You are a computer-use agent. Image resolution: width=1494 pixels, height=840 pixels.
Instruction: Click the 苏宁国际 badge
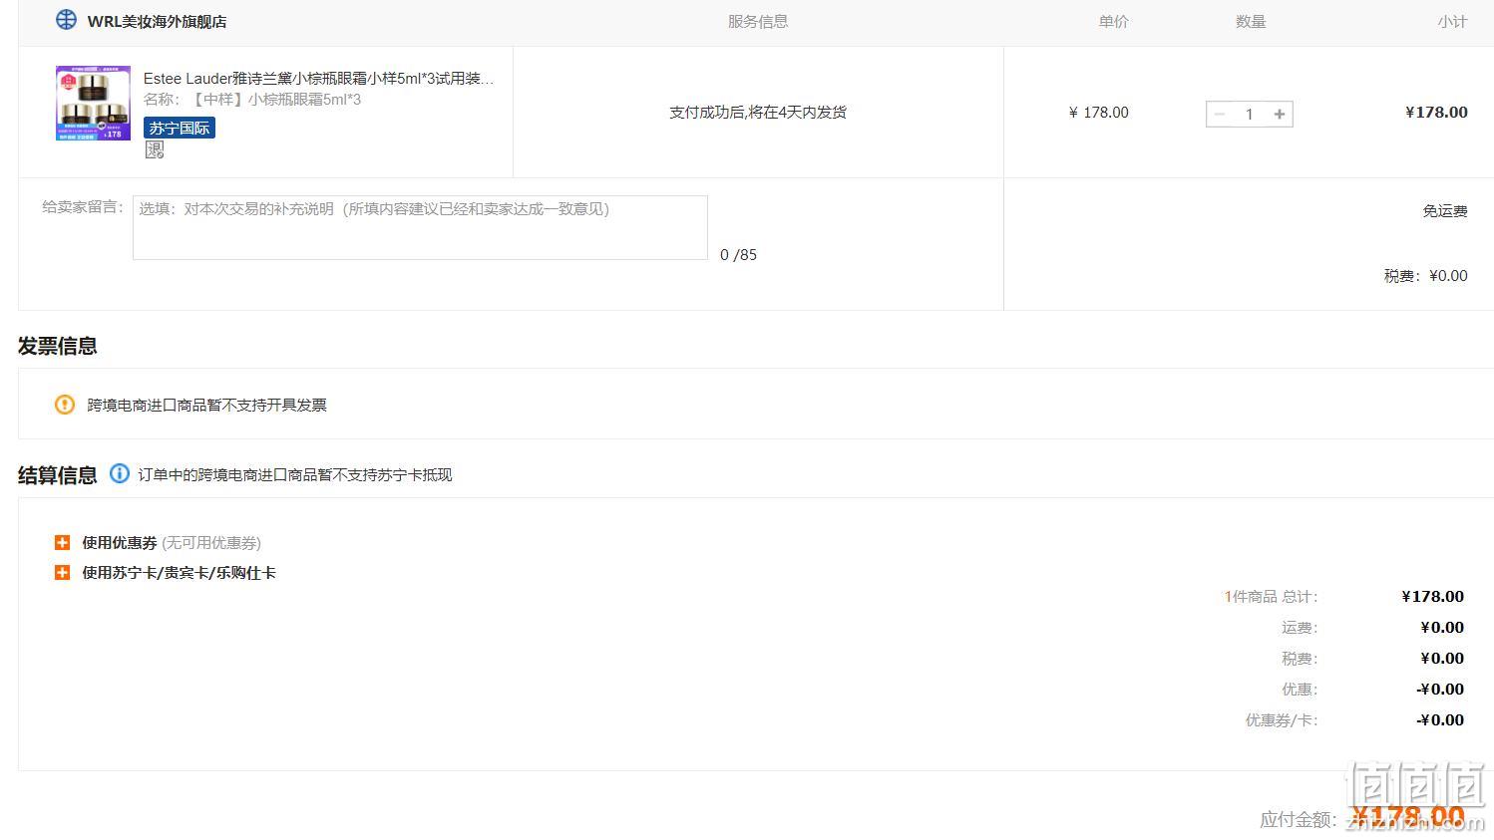coord(180,128)
